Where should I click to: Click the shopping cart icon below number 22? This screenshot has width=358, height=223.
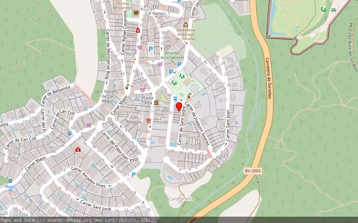tap(139, 47)
